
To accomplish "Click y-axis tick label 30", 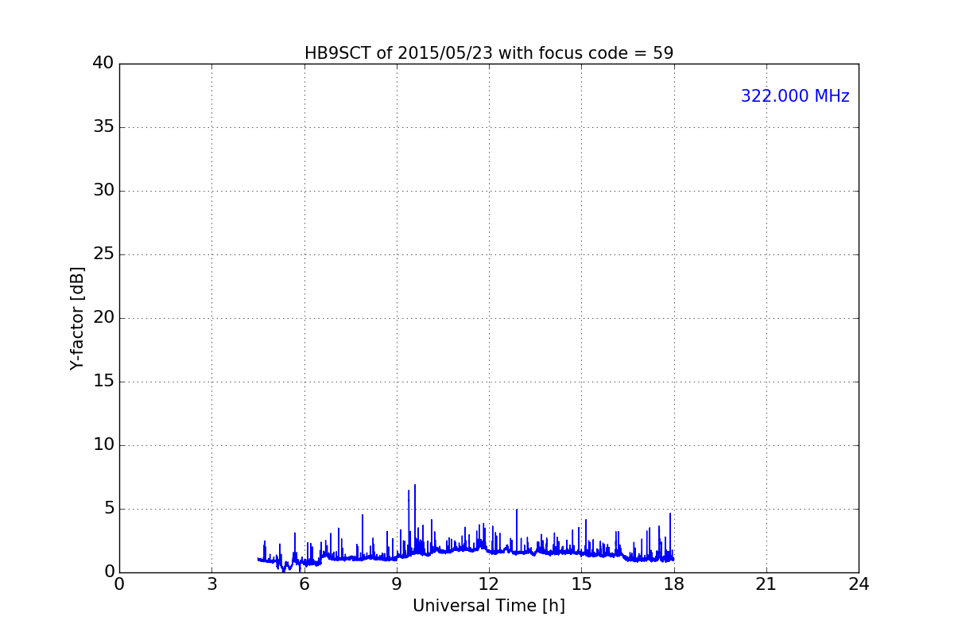I will 103,191.
